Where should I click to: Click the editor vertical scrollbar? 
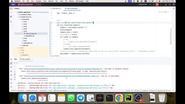click(x=171, y=36)
